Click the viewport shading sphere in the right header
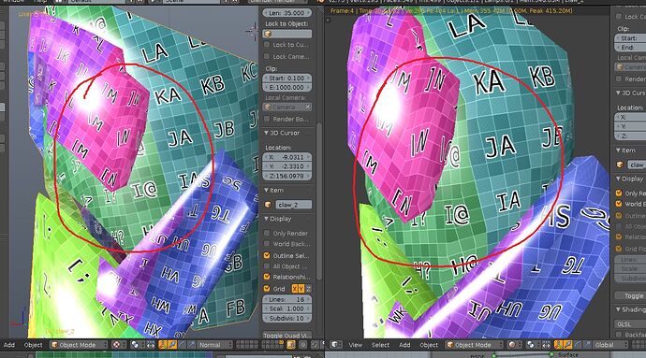 (515, 345)
